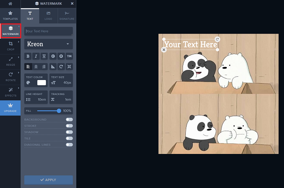This screenshot has height=188, width=284.
Task: Switch to the Logo tab
Action: tap(48, 16)
